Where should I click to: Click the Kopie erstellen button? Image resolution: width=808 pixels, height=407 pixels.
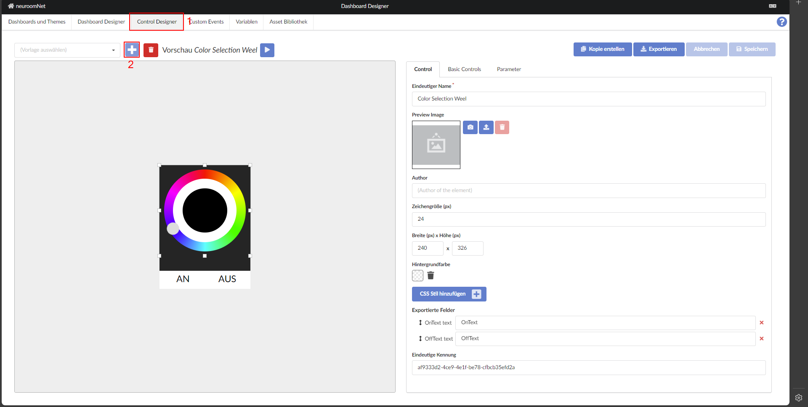(x=602, y=49)
